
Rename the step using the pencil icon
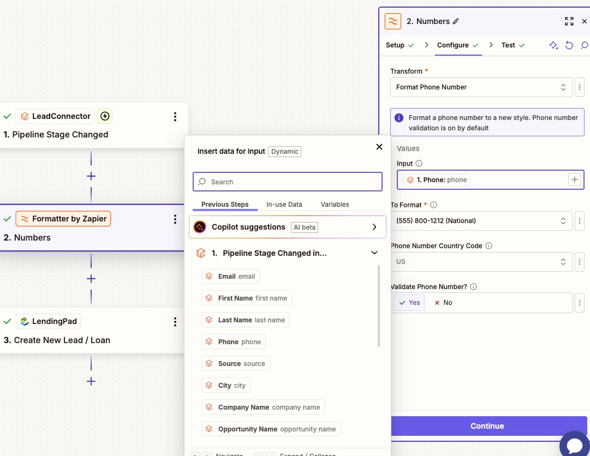[x=456, y=21]
